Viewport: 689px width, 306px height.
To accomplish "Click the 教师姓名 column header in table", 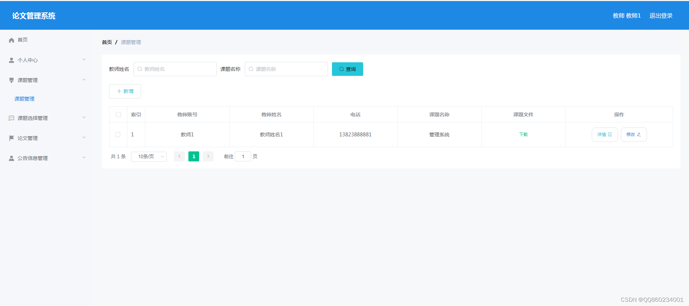I will tap(271, 115).
